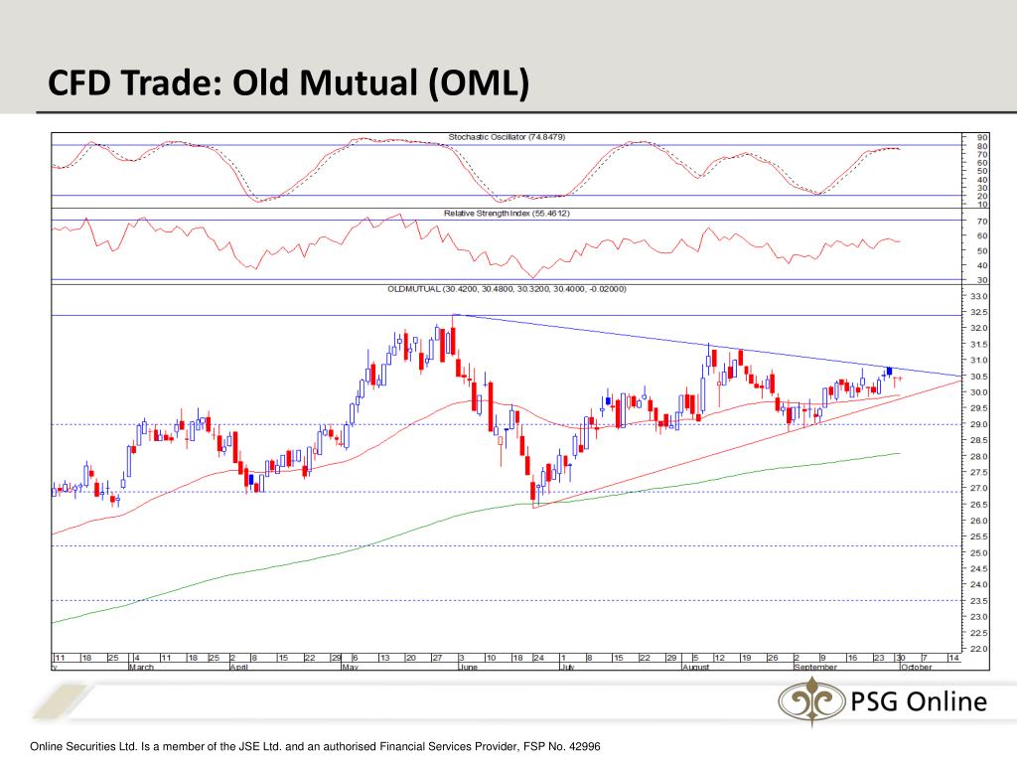Image resolution: width=1017 pixels, height=763 pixels.
Task: Click the 90 label on the Stochastic axis
Action: 982,137
